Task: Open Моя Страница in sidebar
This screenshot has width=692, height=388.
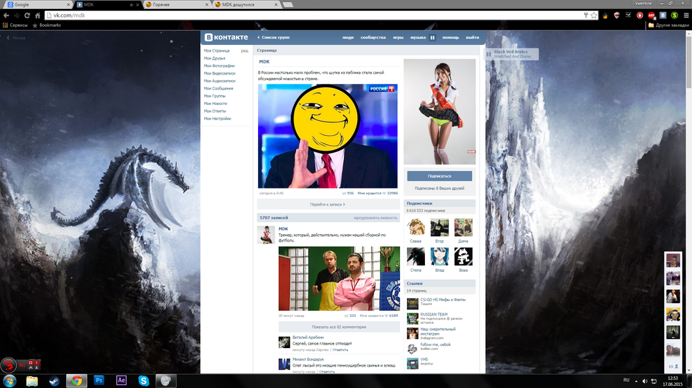Action: 217,50
